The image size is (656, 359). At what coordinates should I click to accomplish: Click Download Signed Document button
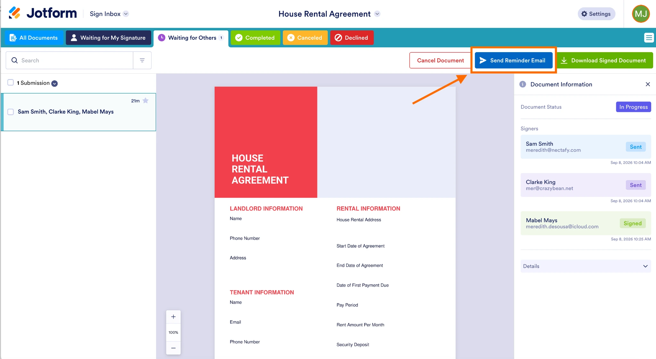605,60
